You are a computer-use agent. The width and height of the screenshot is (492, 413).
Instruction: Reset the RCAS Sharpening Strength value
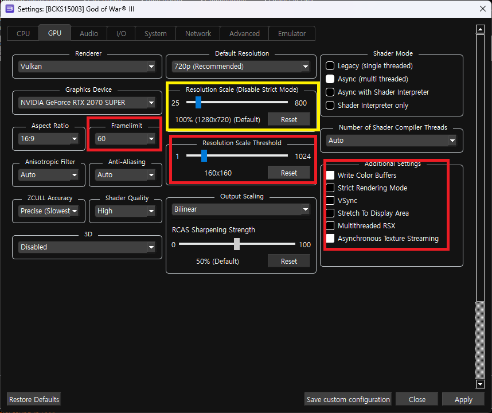tap(288, 262)
